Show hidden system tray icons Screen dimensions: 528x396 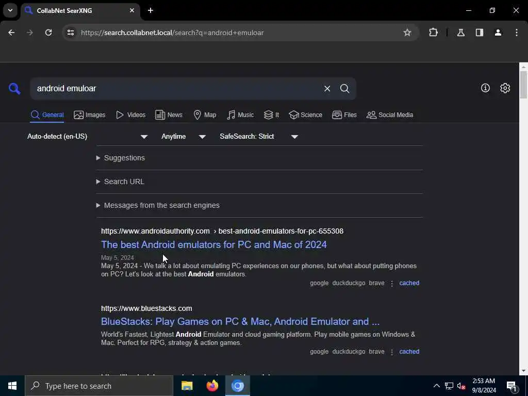click(436, 386)
